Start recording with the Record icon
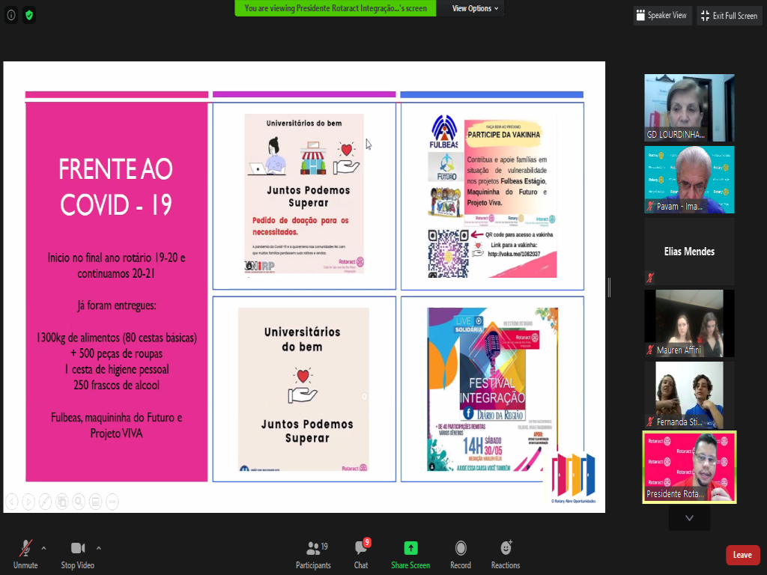767x575 pixels. (x=461, y=554)
